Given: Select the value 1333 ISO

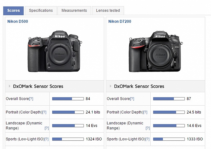Looking at the screenshot, I should 195,139.
